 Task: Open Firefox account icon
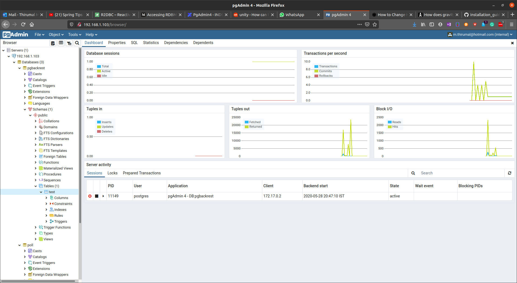(440, 24)
